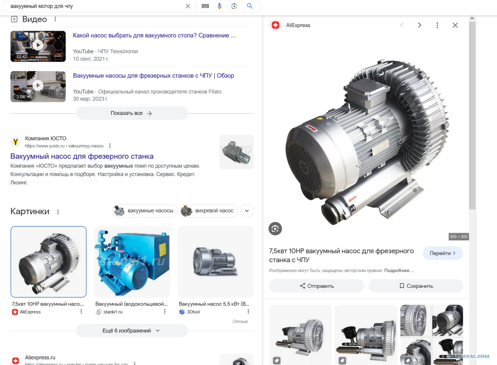The width and height of the screenshot is (497, 365).
Task: Open three-dot menu in image preview panel
Action: (437, 25)
